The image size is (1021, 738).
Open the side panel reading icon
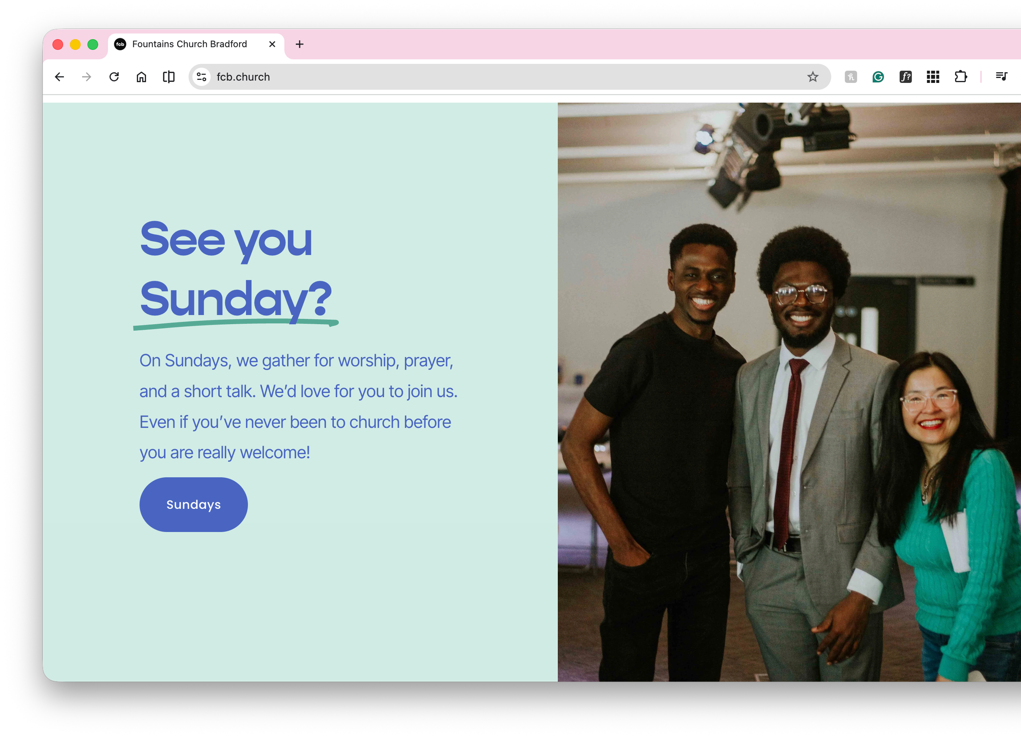click(x=169, y=77)
